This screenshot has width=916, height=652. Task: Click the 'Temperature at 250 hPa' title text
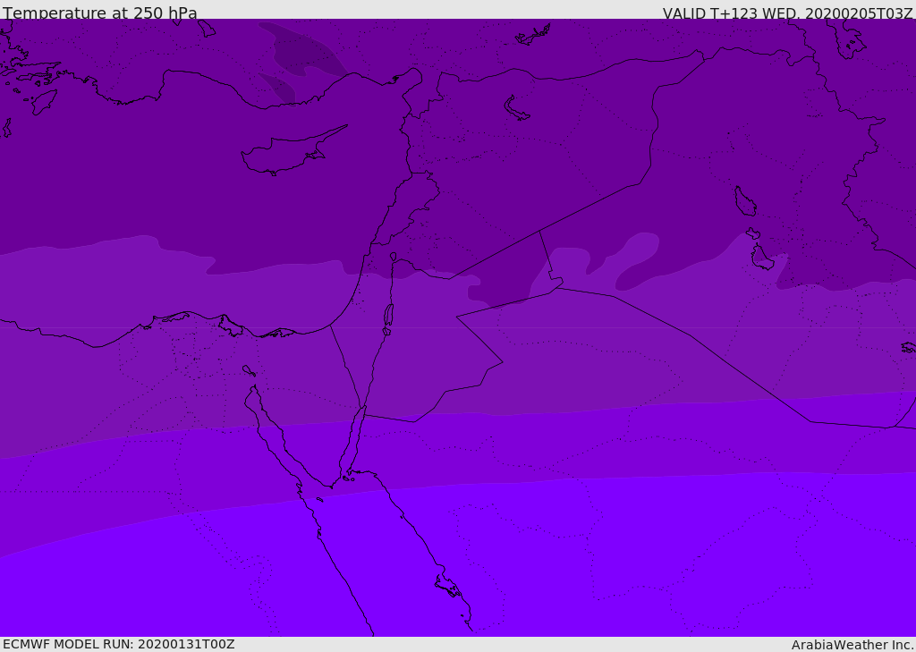pyautogui.click(x=100, y=13)
